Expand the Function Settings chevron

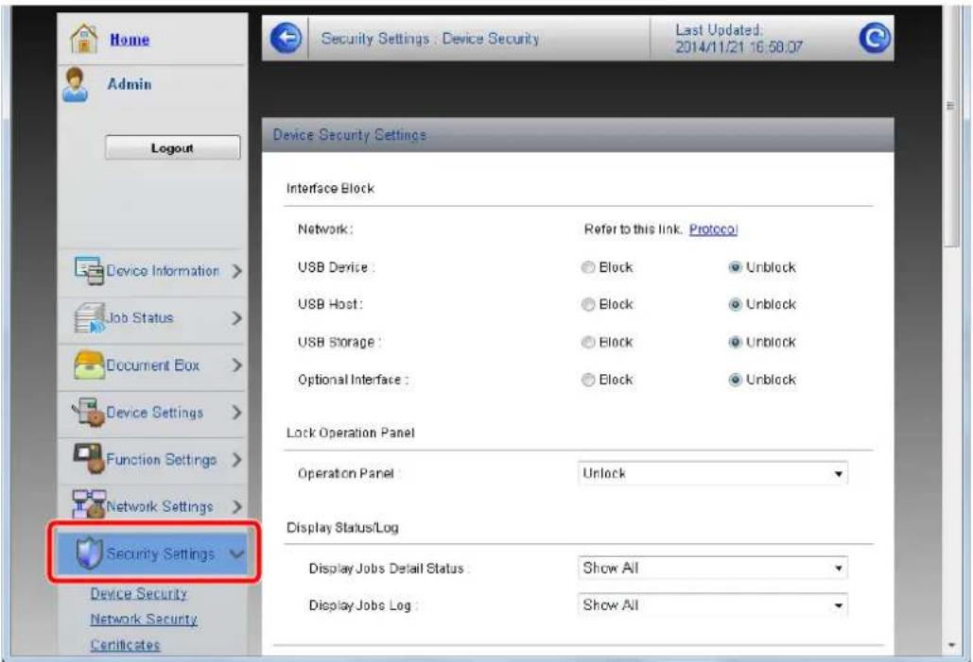click(236, 459)
